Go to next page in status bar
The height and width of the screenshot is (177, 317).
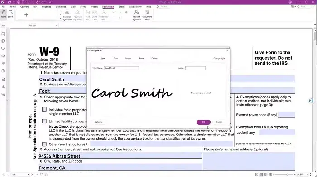[x=32, y=175]
